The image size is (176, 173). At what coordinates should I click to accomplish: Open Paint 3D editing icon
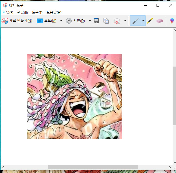coord(172,21)
